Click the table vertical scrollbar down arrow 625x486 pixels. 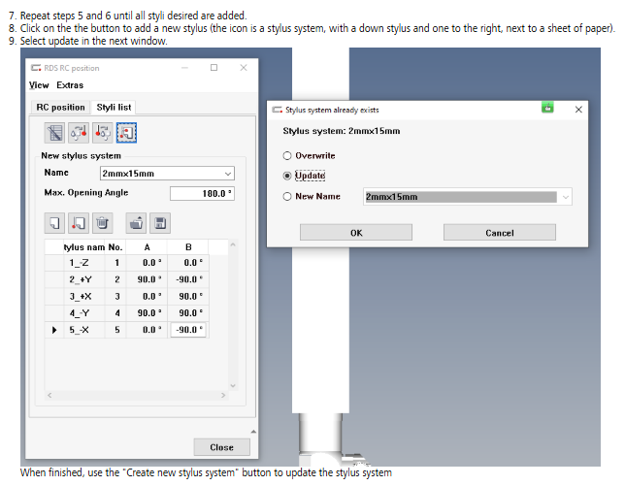point(233,386)
